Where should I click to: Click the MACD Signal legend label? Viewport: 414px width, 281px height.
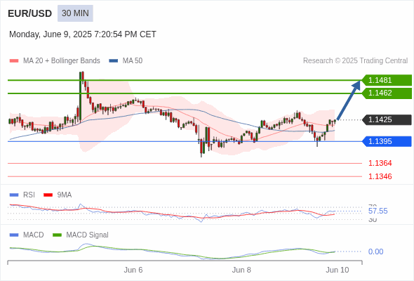click(x=88, y=235)
